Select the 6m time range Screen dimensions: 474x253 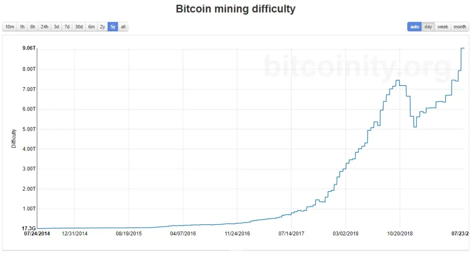click(91, 26)
